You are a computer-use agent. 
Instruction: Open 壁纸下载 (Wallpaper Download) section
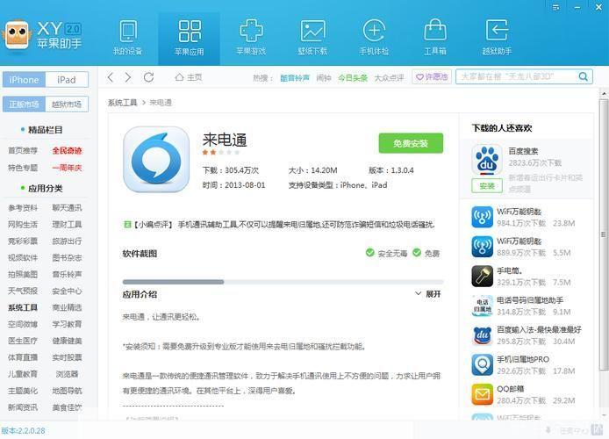tap(312, 36)
